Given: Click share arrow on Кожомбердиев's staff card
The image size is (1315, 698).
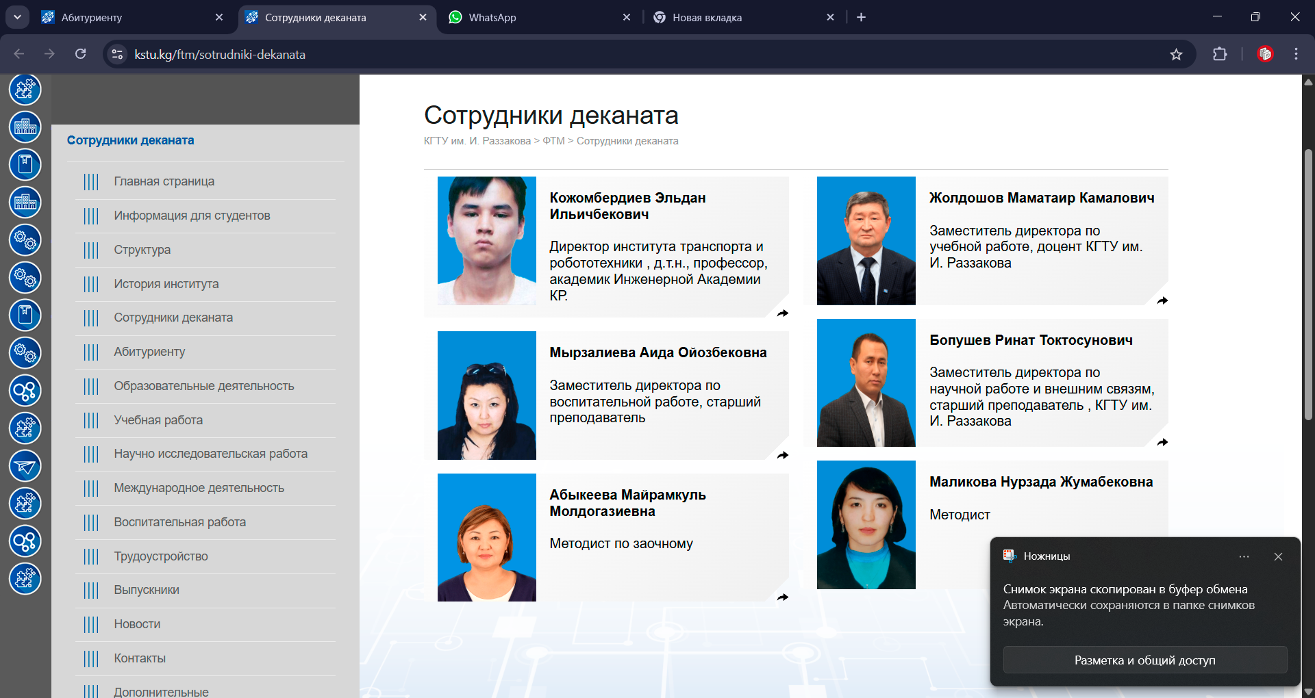Looking at the screenshot, I should pos(783,313).
